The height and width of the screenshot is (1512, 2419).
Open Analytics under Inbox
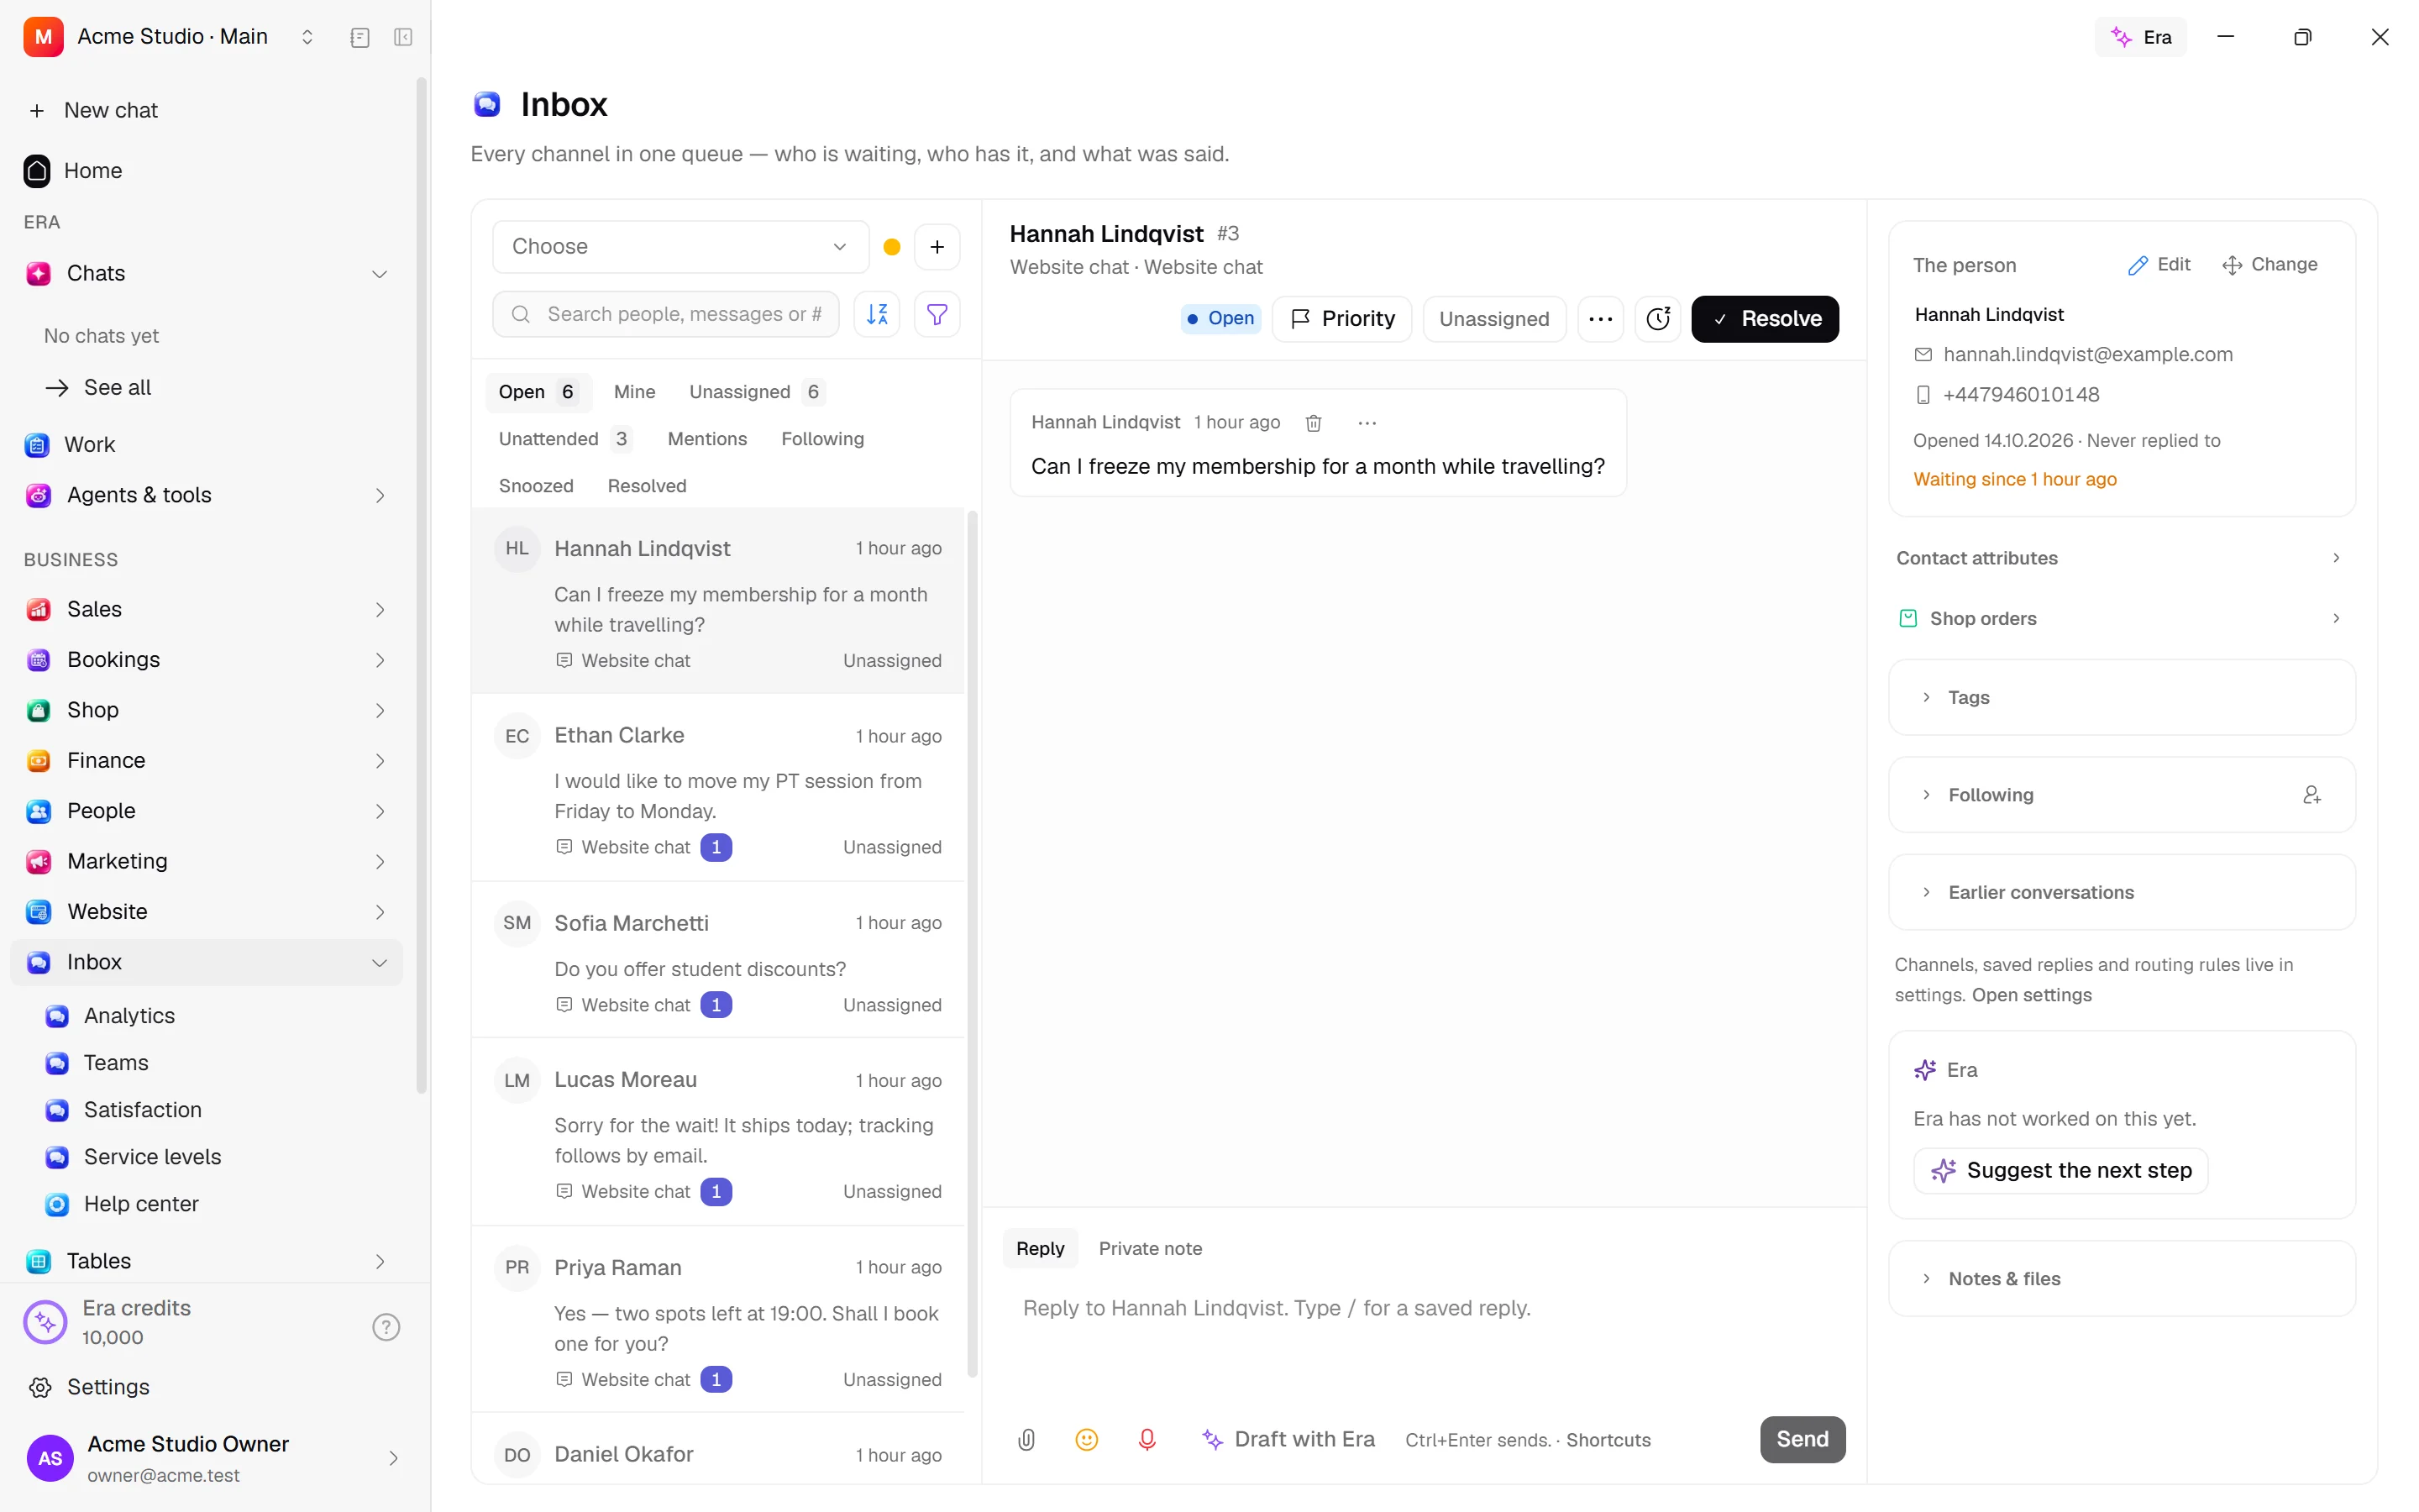(129, 1016)
